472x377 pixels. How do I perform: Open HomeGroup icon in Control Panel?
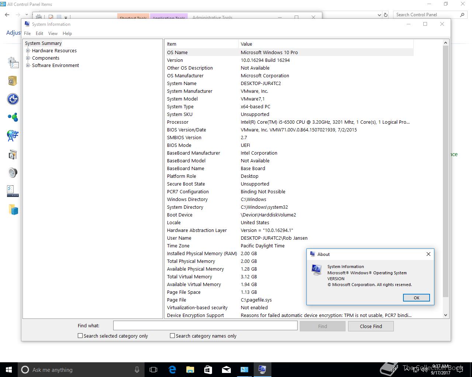(13, 117)
